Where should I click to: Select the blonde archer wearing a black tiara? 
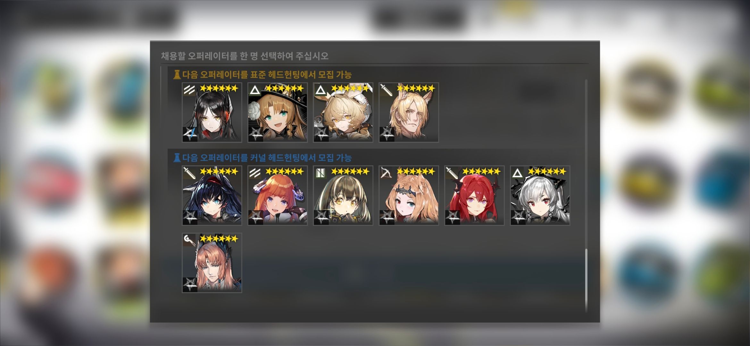(x=409, y=195)
